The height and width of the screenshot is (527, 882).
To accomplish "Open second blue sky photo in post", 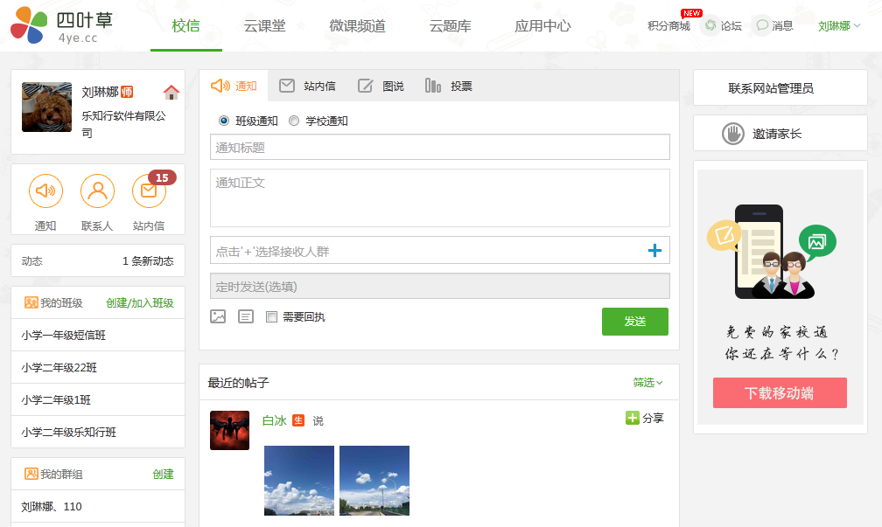I will pyautogui.click(x=374, y=481).
